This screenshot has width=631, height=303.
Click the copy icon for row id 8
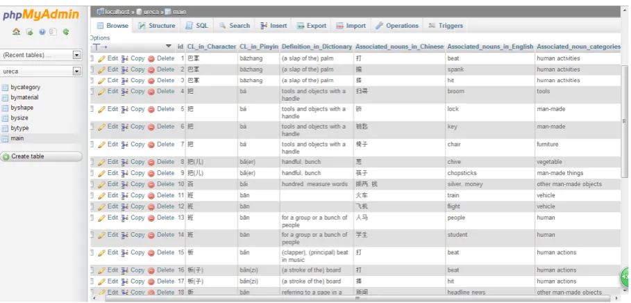pos(125,163)
